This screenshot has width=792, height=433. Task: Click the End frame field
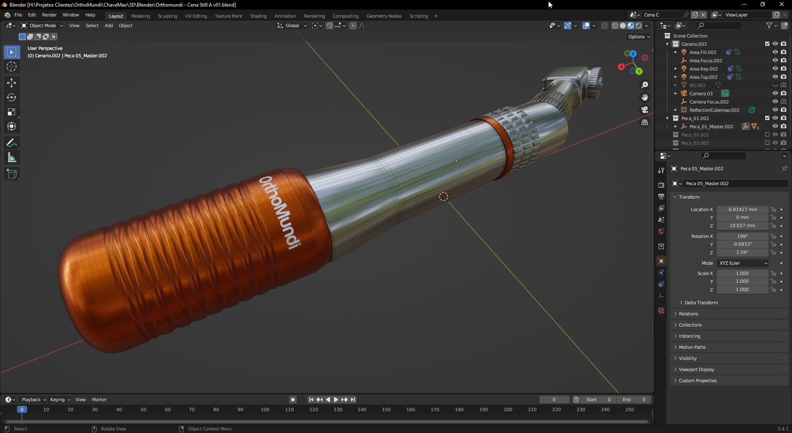coord(634,400)
